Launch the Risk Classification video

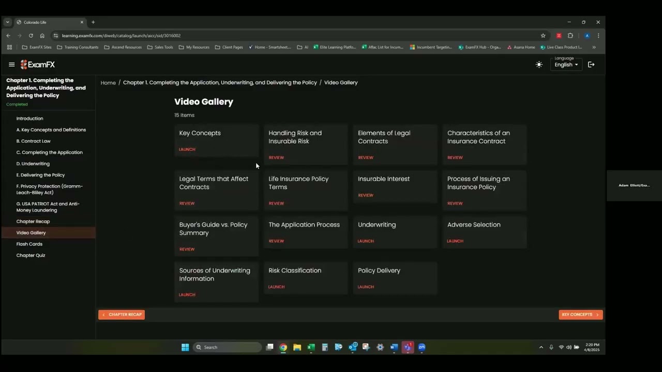click(x=276, y=287)
